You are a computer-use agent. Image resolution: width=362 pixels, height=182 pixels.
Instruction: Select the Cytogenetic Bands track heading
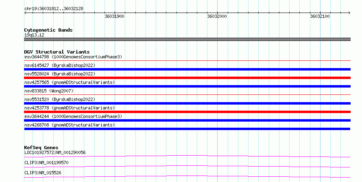coord(48,30)
